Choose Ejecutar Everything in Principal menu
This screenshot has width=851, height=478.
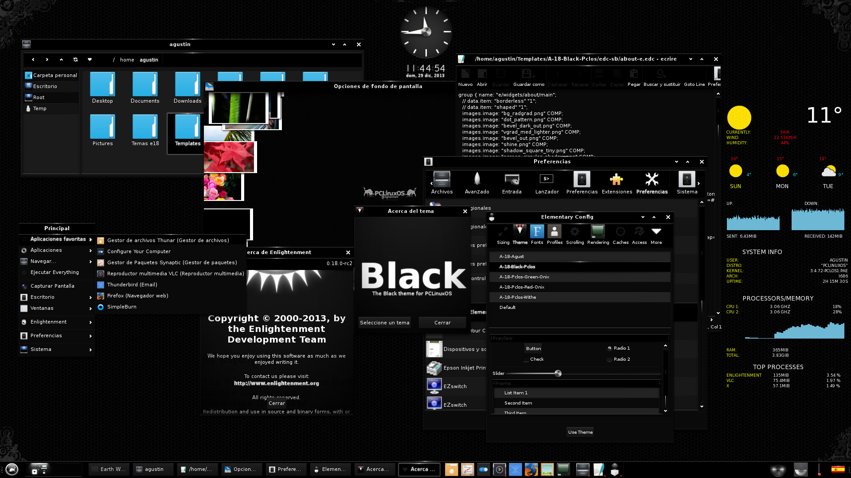pos(57,273)
